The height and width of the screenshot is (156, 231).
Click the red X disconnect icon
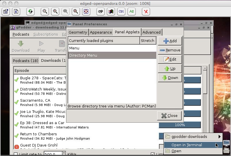[146, 11]
